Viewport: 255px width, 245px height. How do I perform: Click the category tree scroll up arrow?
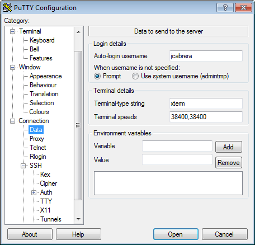pyautogui.click(x=78, y=32)
